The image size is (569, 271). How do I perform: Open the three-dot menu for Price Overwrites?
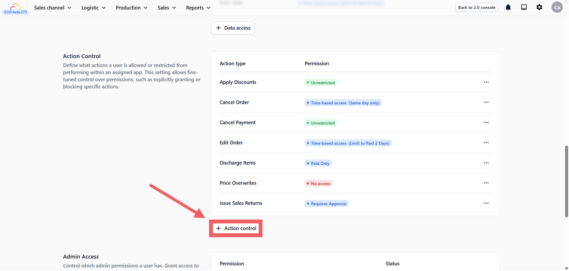(x=486, y=183)
